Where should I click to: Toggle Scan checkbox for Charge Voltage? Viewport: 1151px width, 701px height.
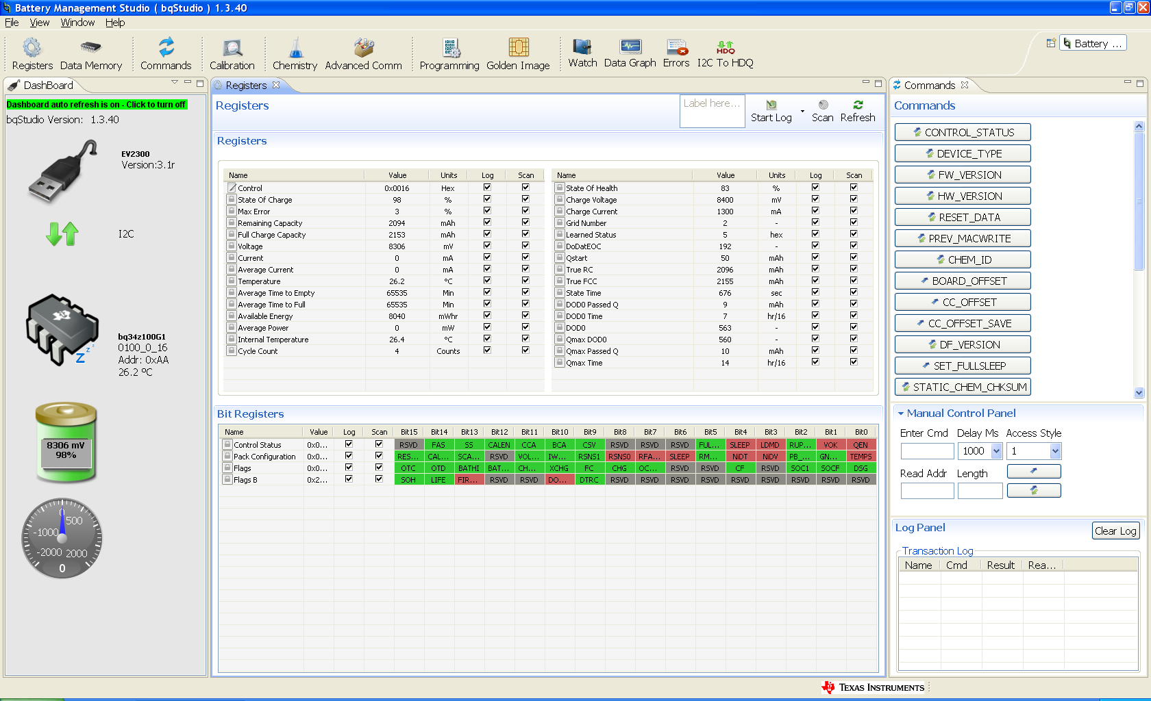(x=854, y=199)
